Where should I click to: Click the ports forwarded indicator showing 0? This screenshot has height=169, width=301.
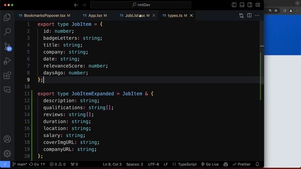[x=74, y=164]
